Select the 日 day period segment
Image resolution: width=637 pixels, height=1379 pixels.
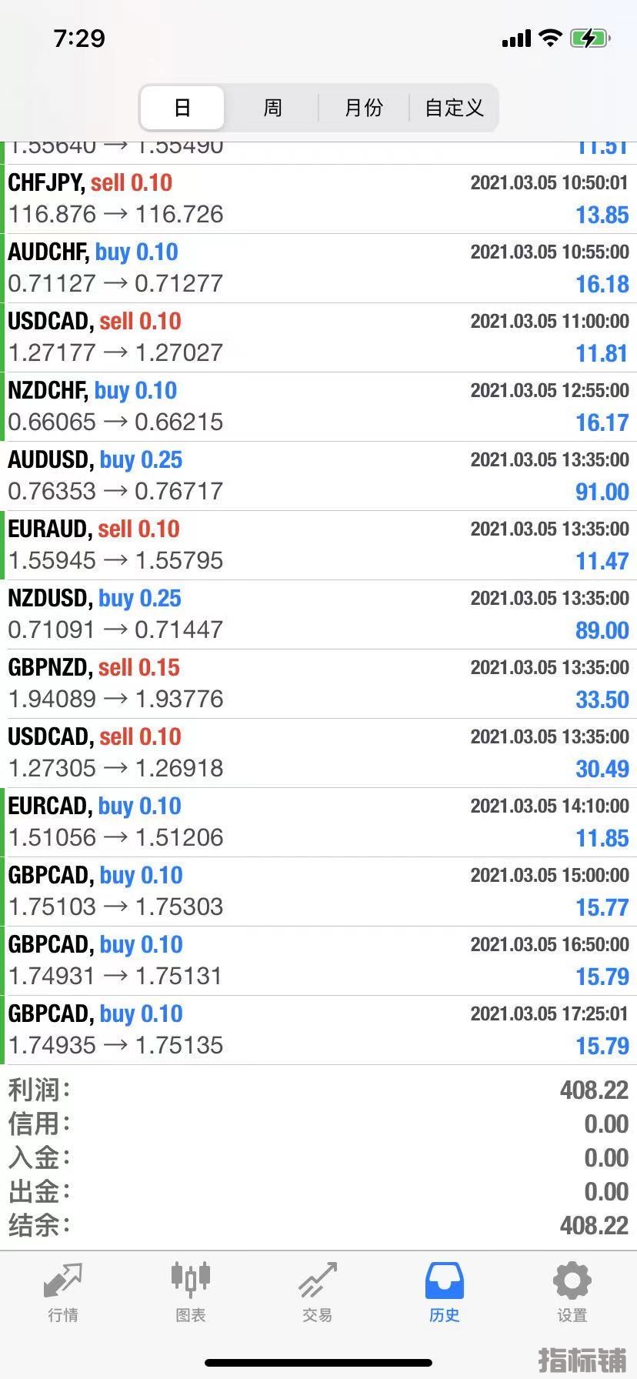tap(182, 108)
